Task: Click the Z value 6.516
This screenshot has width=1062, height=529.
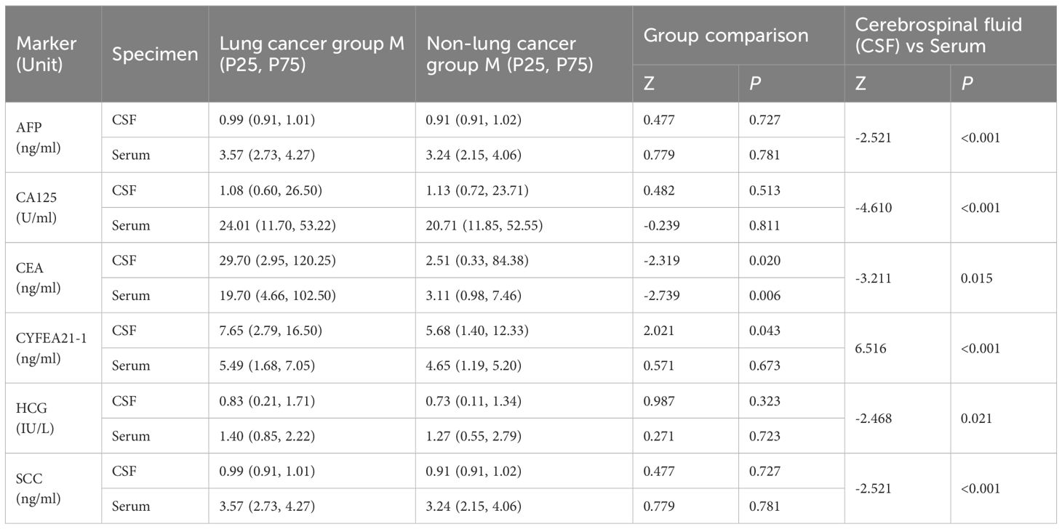Action: (x=871, y=348)
